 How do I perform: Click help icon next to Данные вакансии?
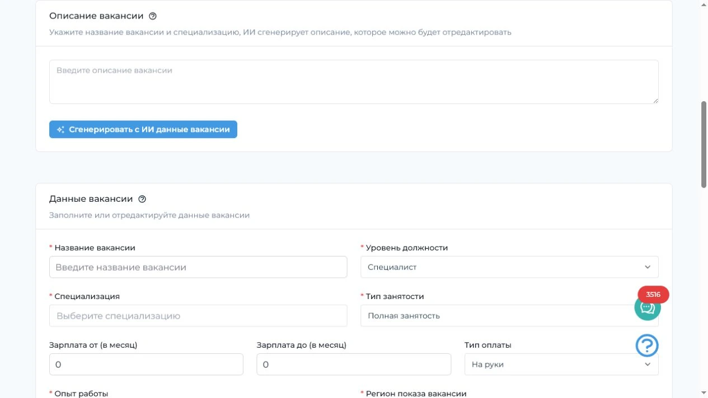pyautogui.click(x=142, y=199)
